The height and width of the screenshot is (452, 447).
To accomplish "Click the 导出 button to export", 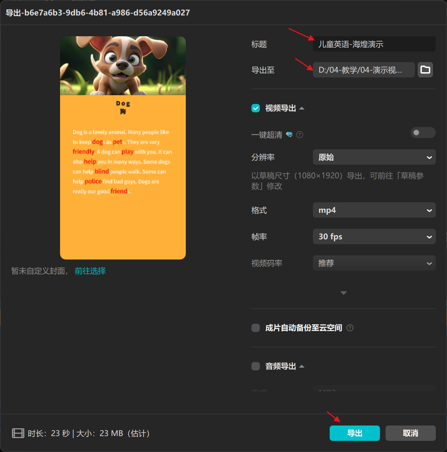I will pyautogui.click(x=354, y=433).
